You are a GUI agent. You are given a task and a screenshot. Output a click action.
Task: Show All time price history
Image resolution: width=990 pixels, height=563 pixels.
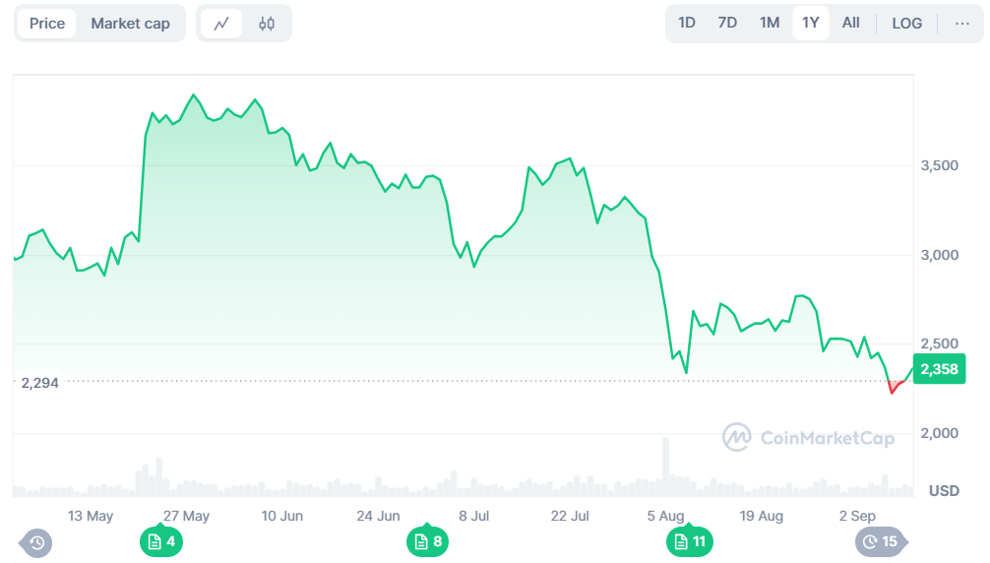[850, 23]
